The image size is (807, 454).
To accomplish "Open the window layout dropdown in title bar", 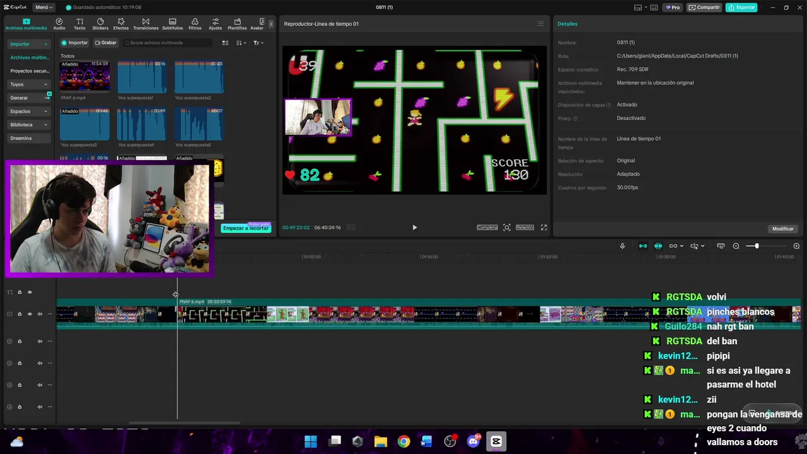I will click(641, 8).
